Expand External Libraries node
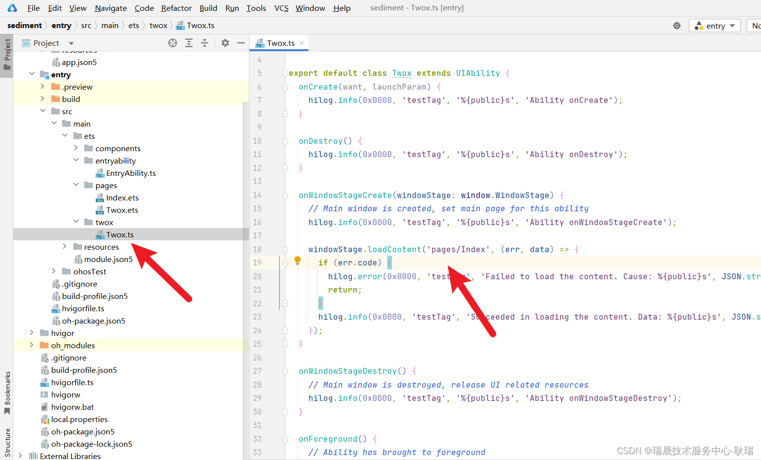The width and height of the screenshot is (761, 460). [21, 456]
